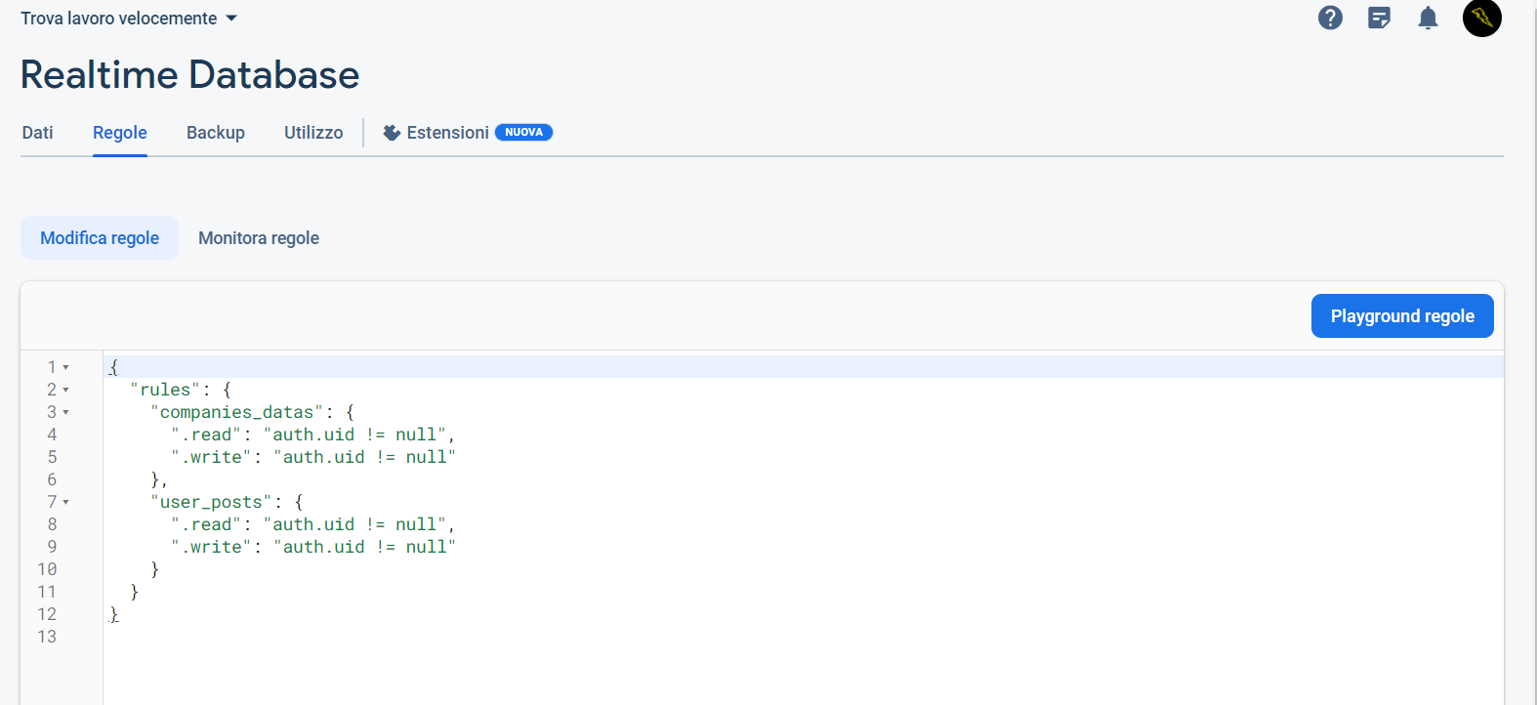Click the ".write" rule on line 9
1537x705 pixels.
click(x=313, y=547)
